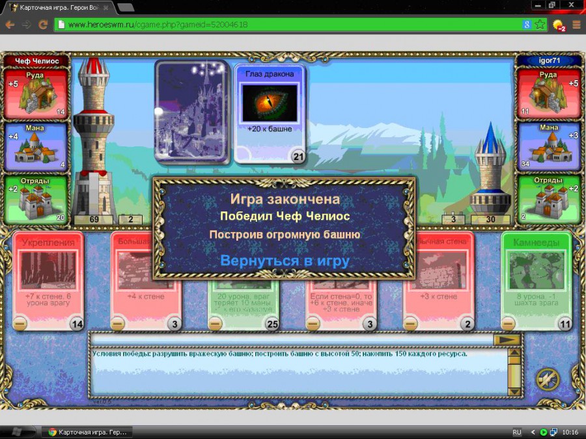Click Чеф Челиос red-roofed tower

point(93,137)
